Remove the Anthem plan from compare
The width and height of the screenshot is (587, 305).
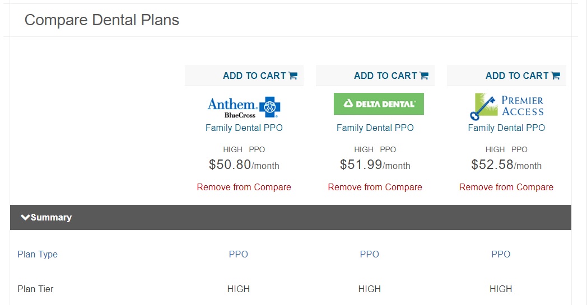244,187
